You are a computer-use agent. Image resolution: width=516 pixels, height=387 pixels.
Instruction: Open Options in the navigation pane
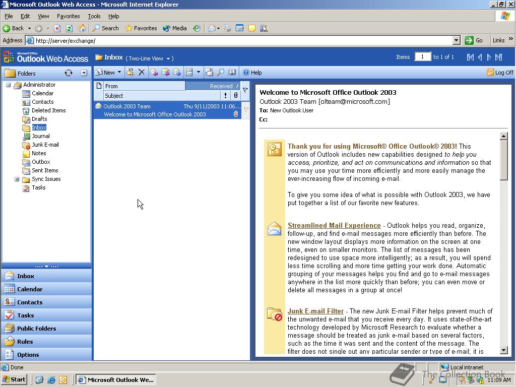click(x=46, y=355)
